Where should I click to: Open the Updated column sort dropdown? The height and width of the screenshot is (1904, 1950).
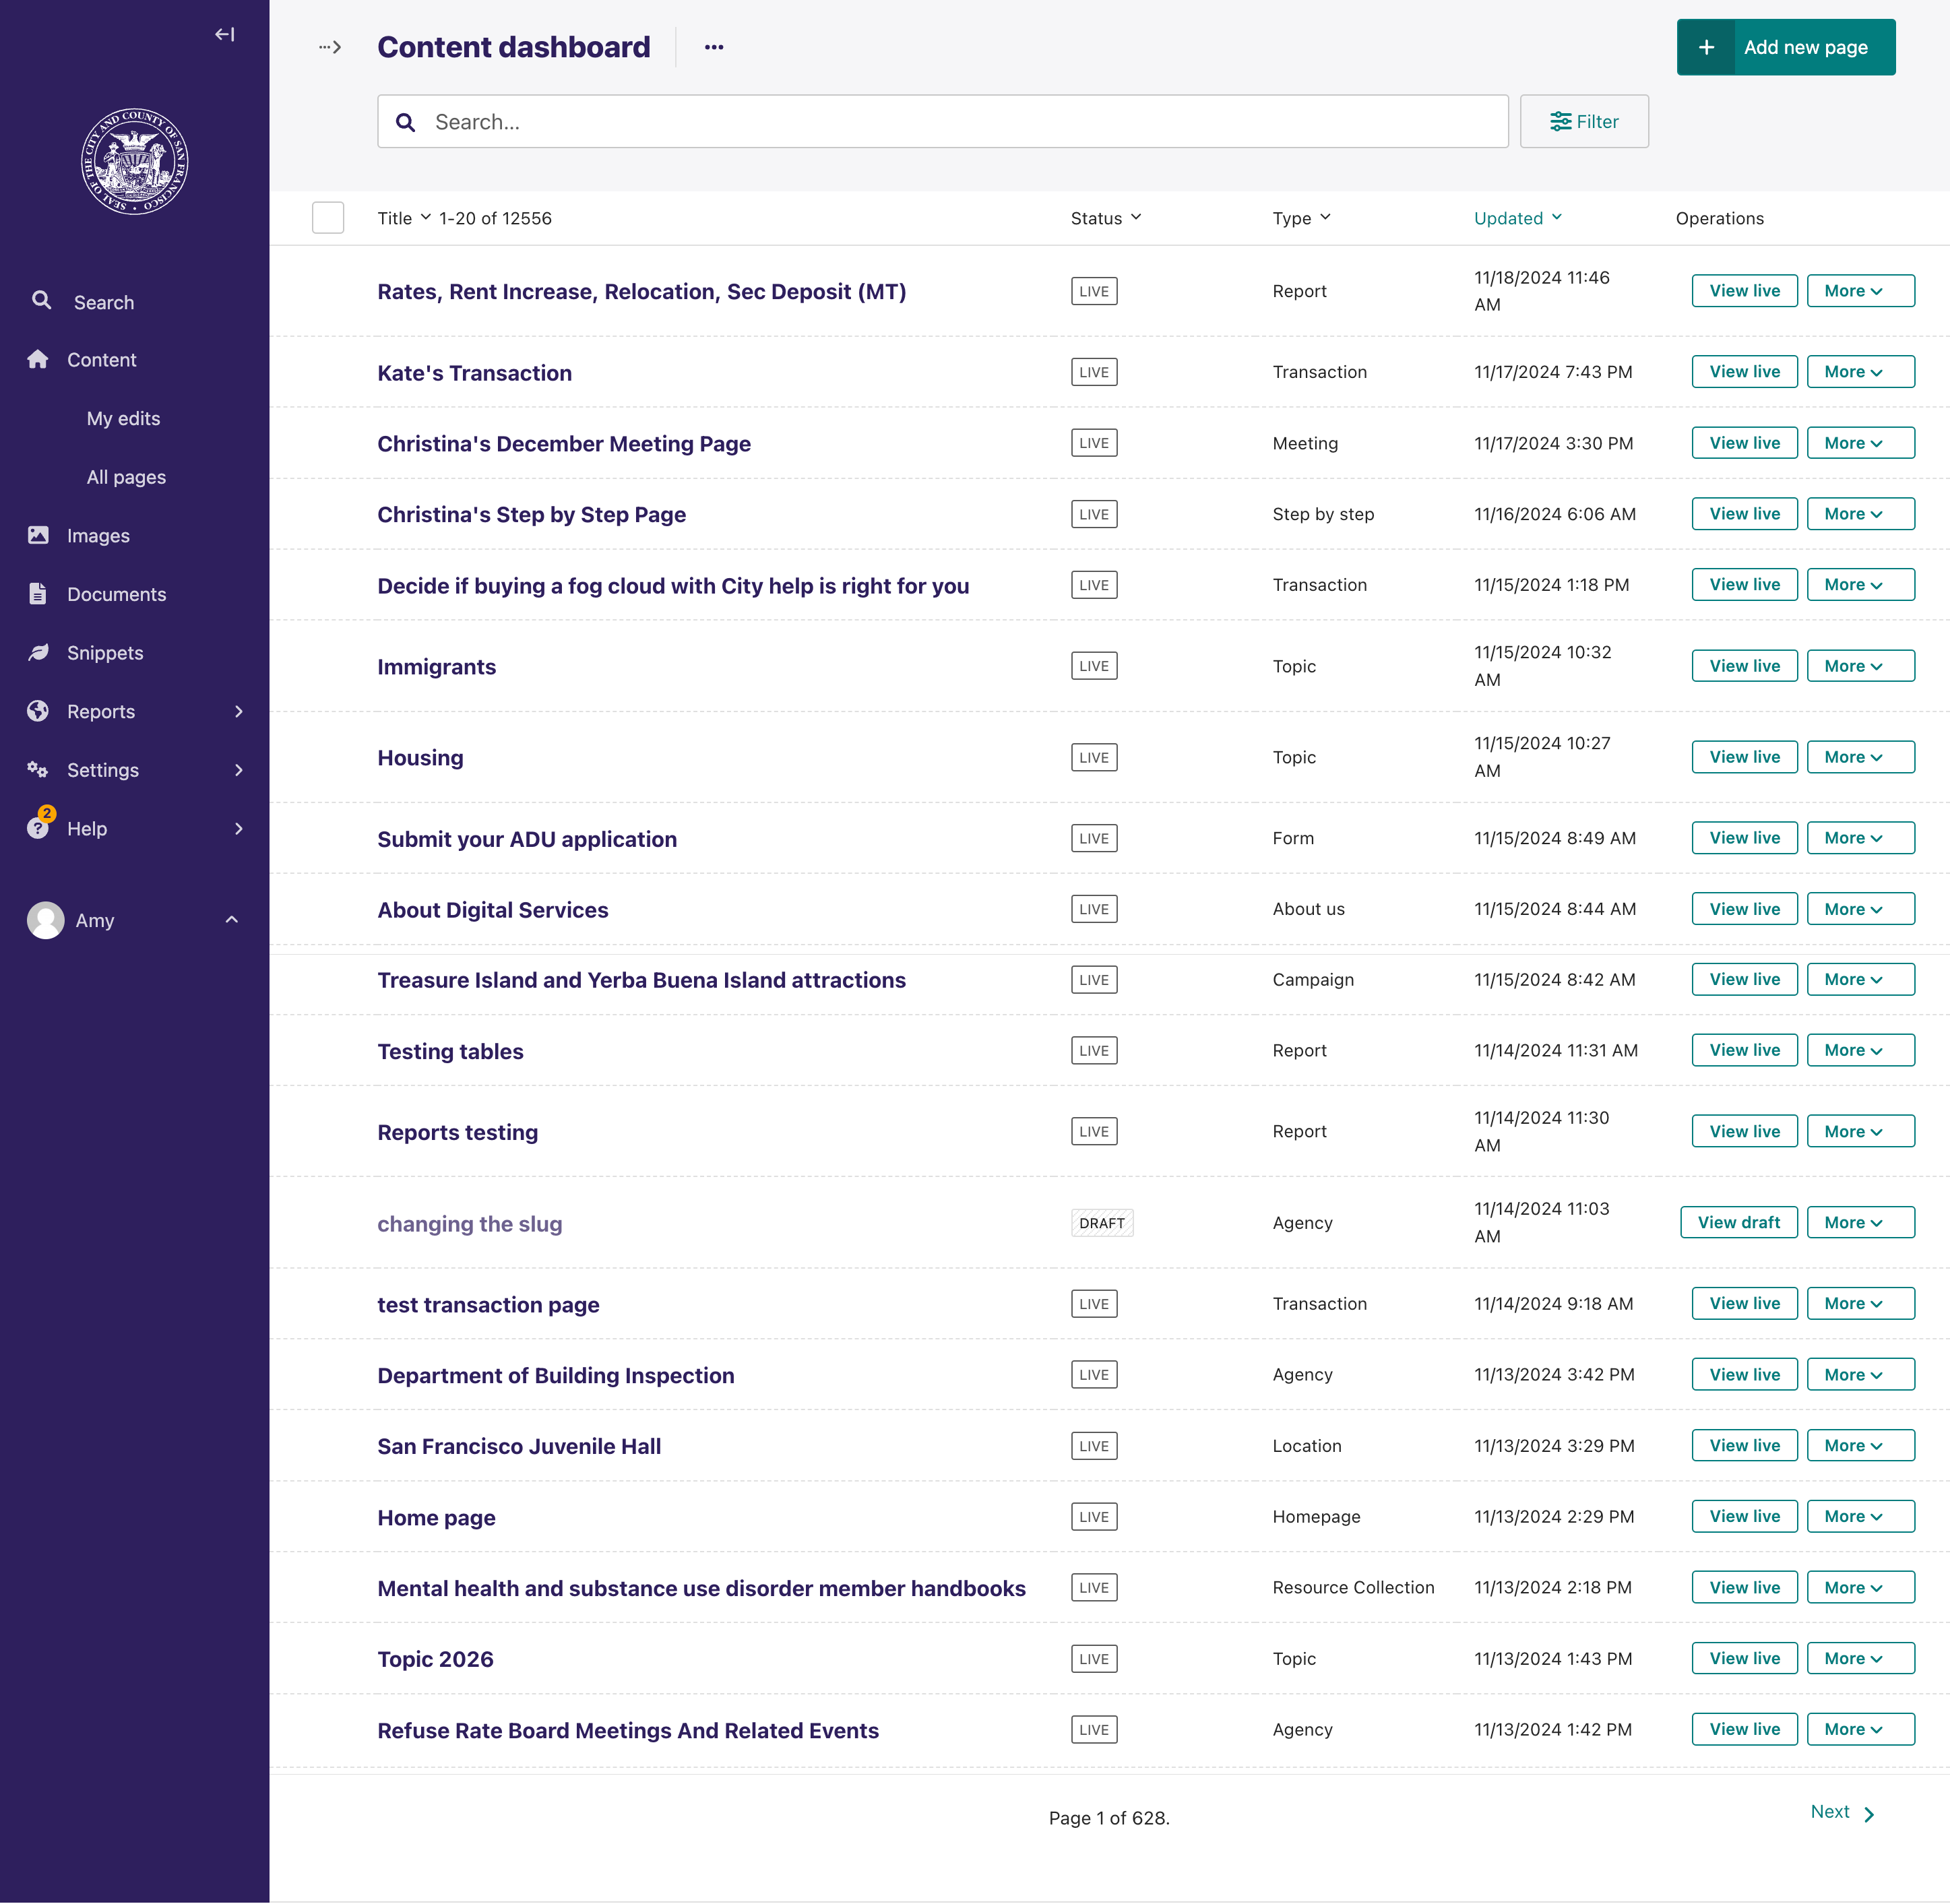(x=1517, y=218)
